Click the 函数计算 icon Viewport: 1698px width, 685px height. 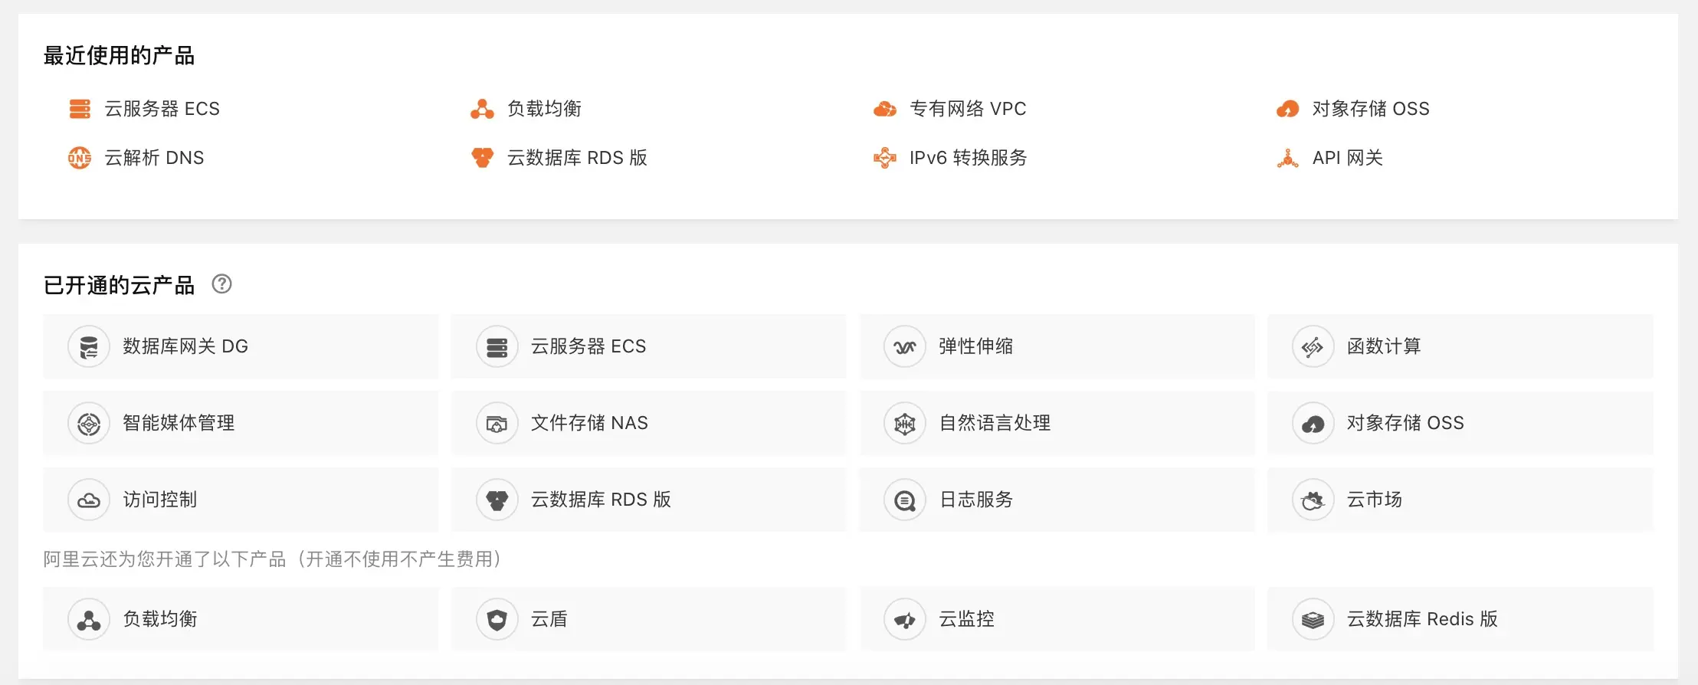(x=1313, y=346)
